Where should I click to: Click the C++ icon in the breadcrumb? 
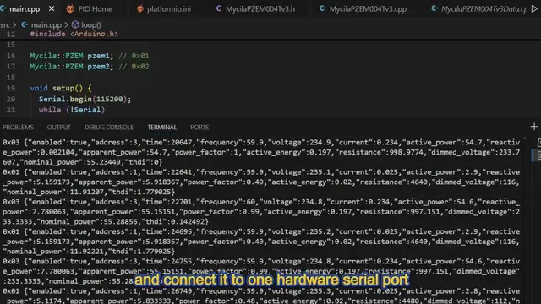click(25, 24)
